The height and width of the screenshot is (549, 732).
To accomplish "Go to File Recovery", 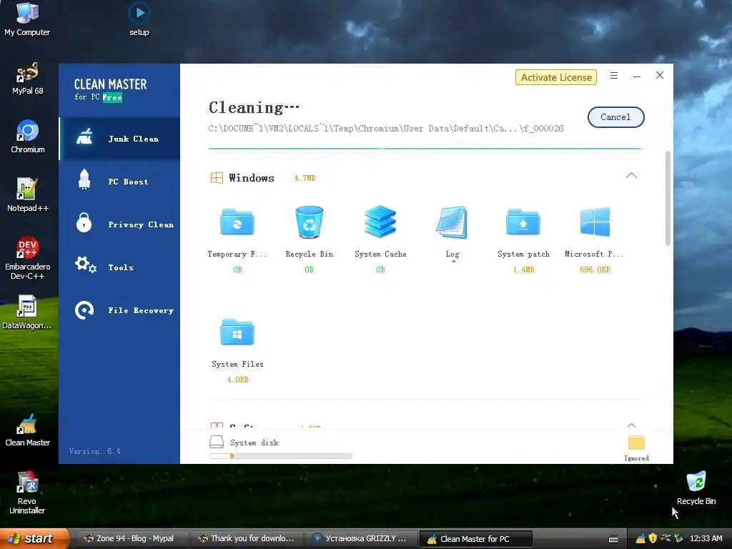I will tap(119, 310).
